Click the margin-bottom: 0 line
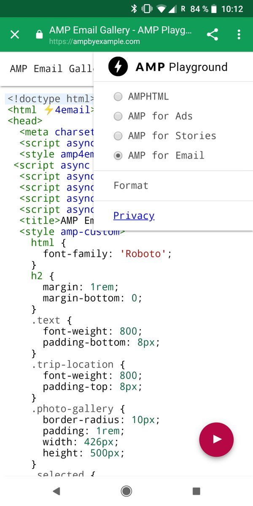 [x=93, y=298]
